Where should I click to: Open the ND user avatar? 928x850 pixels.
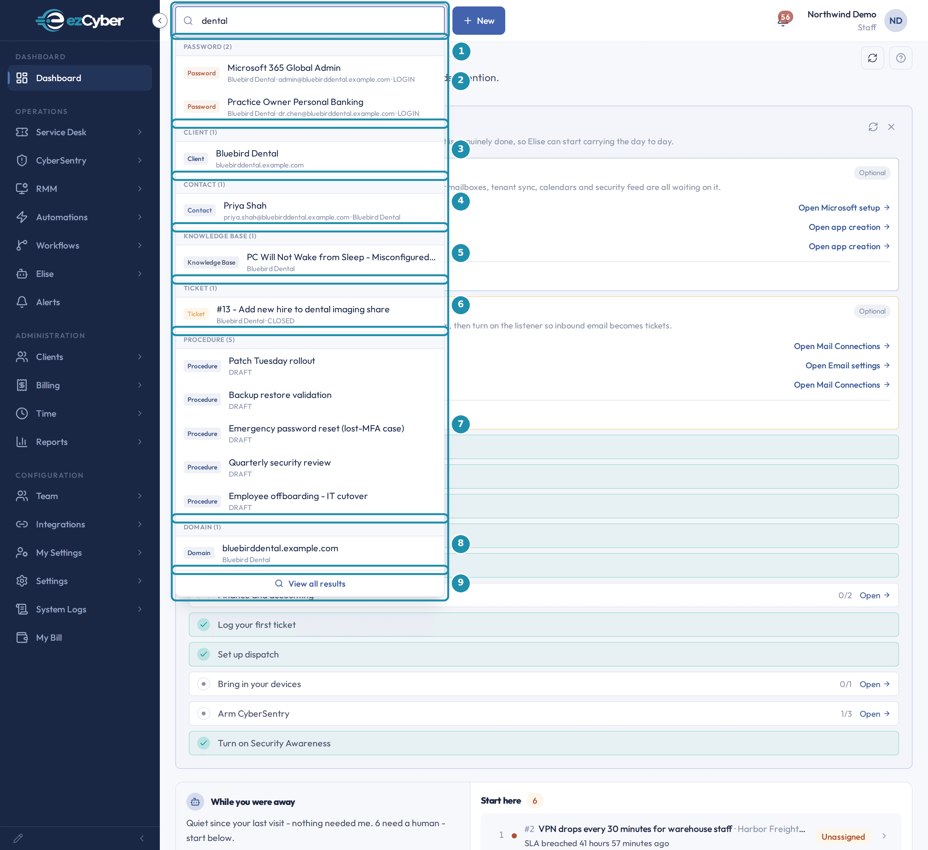point(895,21)
